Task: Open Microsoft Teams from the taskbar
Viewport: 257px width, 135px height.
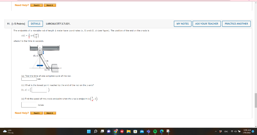Action: point(148,131)
